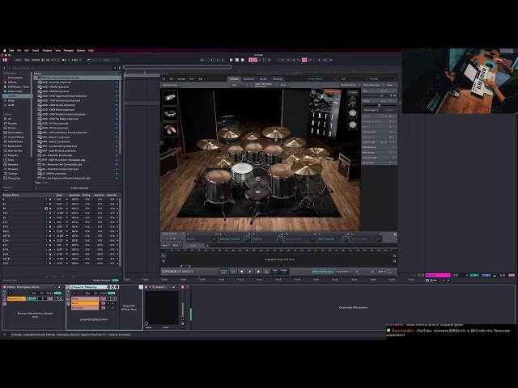Open the Superior Drummer preset name dropdown
Screen dimensions: 518x388
click(320, 79)
